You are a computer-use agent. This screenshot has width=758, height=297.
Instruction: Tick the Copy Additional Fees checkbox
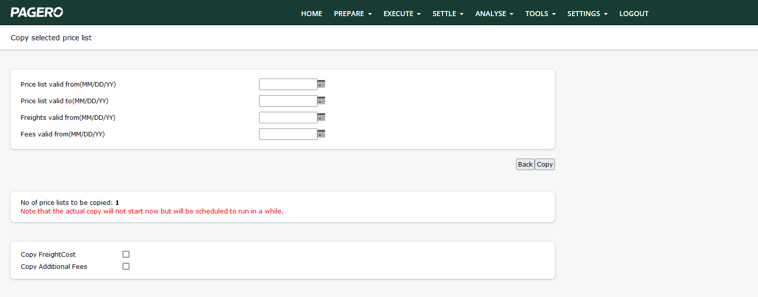[126, 266]
